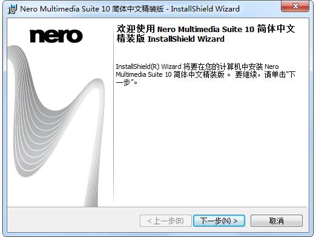Click the nero logo

[x=56, y=36]
